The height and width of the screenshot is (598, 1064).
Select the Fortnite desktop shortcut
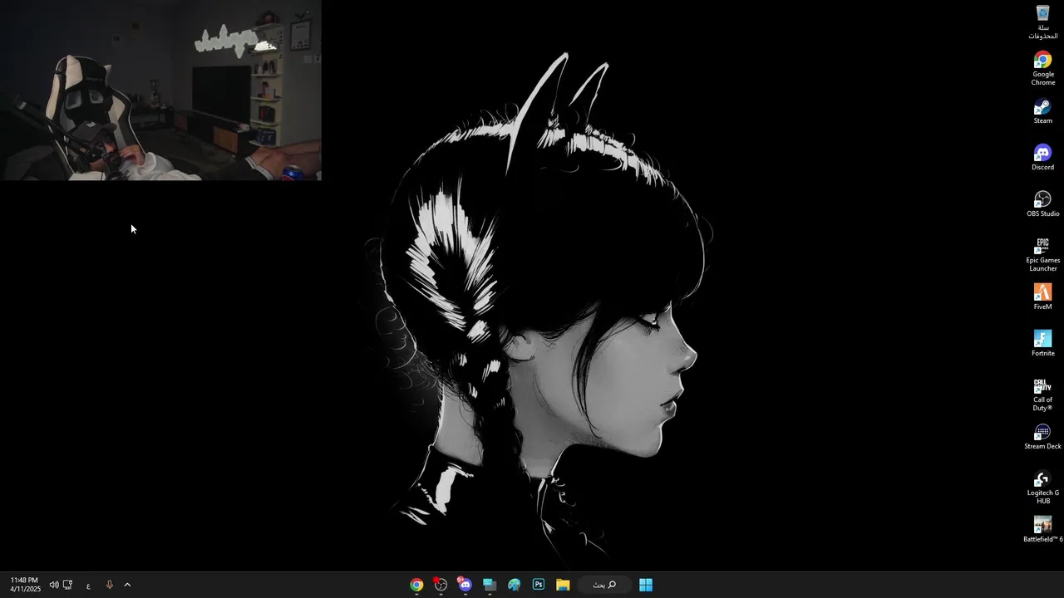[1042, 344]
